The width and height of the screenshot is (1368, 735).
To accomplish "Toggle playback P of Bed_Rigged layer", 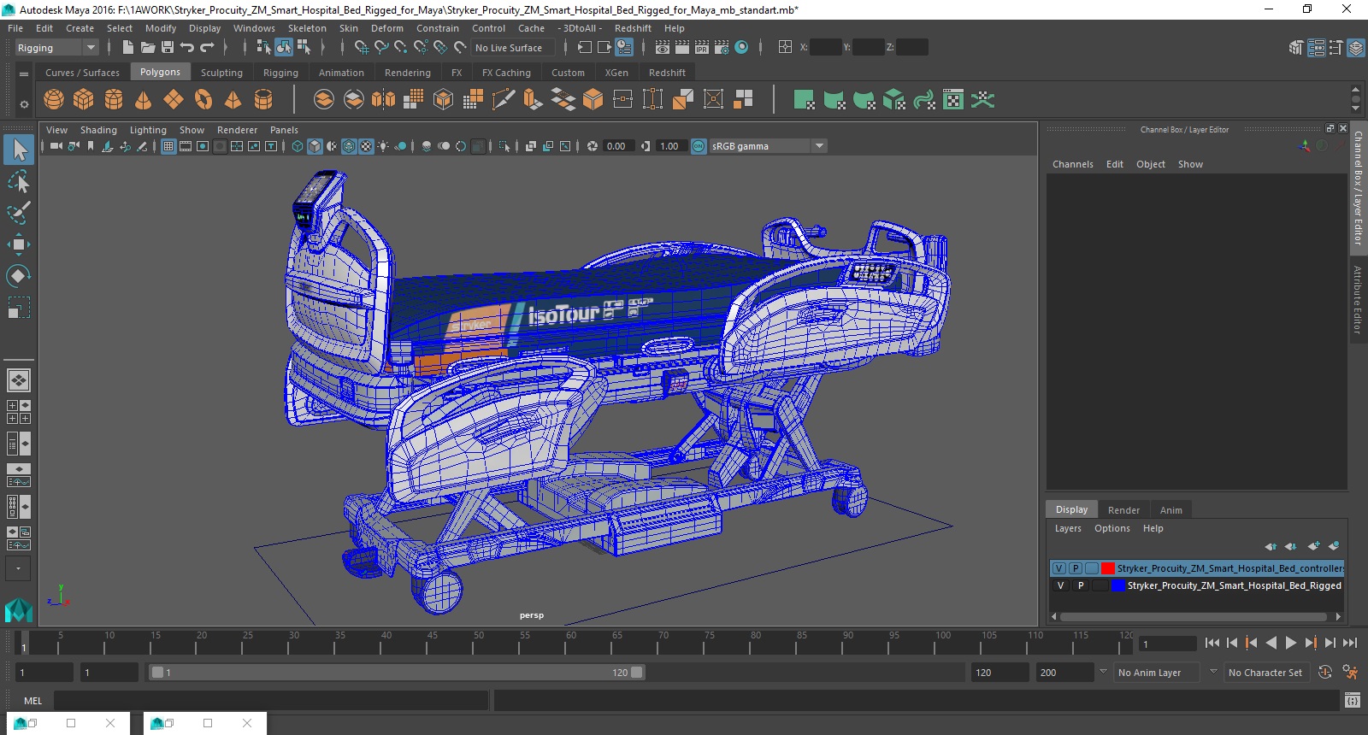I will click(x=1081, y=585).
